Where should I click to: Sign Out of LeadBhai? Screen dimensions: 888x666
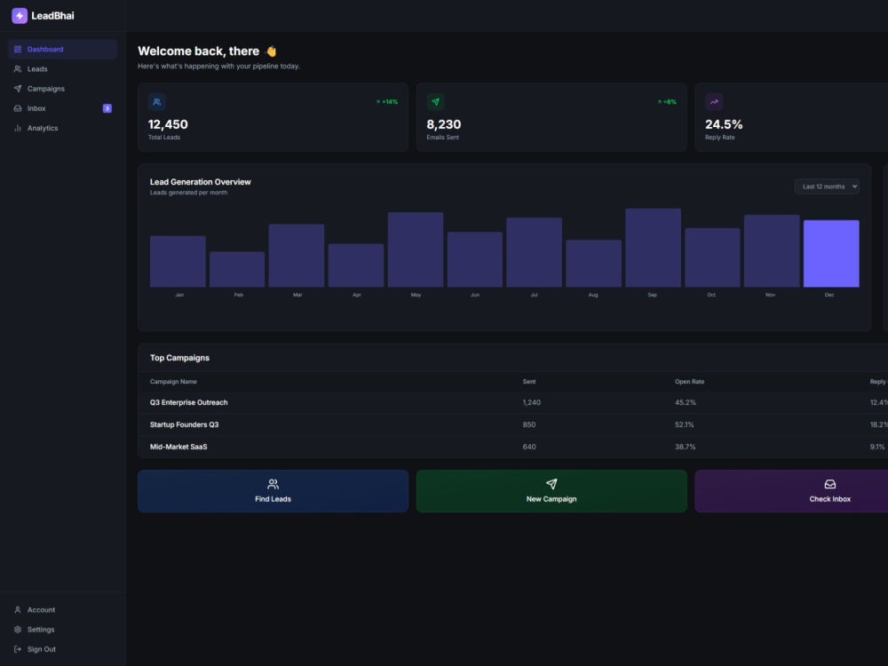coord(63,650)
